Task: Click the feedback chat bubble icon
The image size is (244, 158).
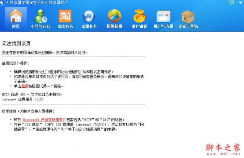Action: click(x=231, y=2)
